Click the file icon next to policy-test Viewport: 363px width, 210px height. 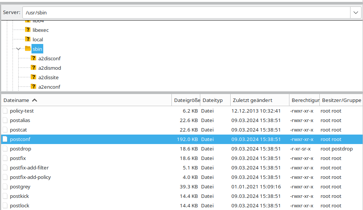(x=5, y=111)
